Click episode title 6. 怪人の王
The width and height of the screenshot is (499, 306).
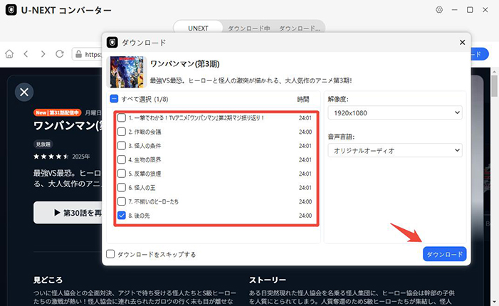(x=142, y=188)
